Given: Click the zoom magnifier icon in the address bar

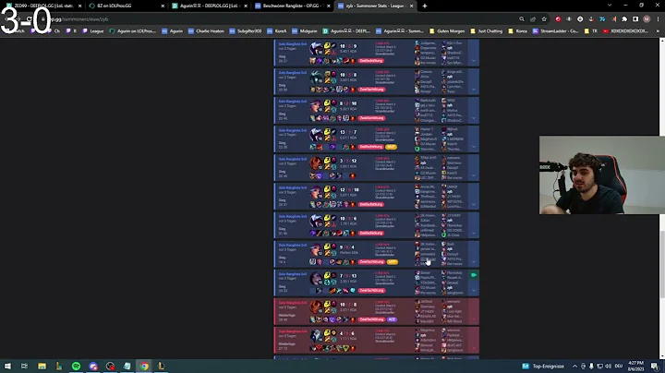Looking at the screenshot, I should pyautogui.click(x=522, y=19).
